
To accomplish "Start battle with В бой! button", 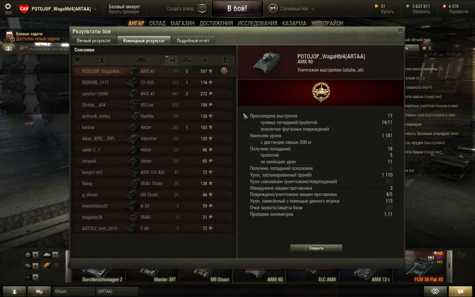I will pos(237,8).
